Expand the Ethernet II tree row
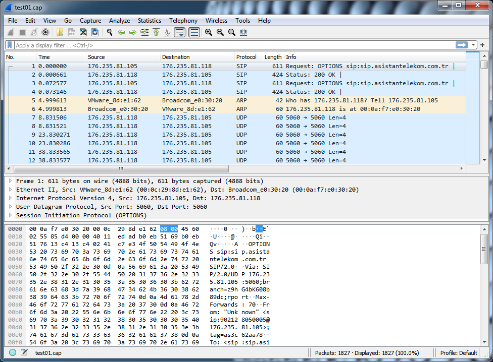This screenshot has height=362, width=493. [11, 190]
